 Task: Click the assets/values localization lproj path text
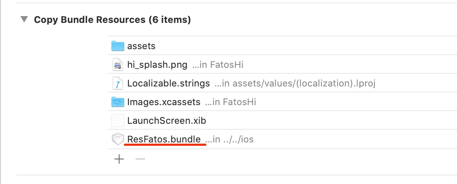(295, 84)
